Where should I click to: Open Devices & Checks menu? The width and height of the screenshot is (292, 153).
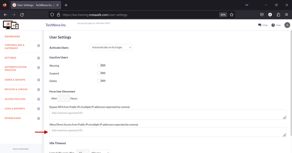point(16,89)
